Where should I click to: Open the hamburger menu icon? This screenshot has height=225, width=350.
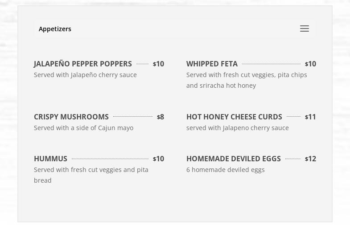click(305, 29)
